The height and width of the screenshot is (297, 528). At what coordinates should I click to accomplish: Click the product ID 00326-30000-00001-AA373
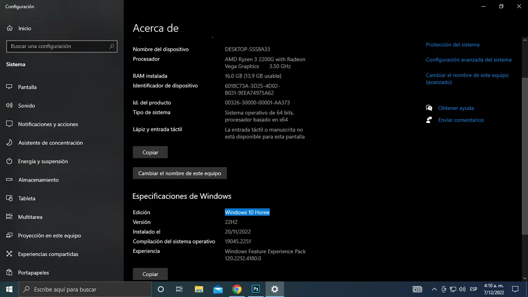pyautogui.click(x=257, y=103)
